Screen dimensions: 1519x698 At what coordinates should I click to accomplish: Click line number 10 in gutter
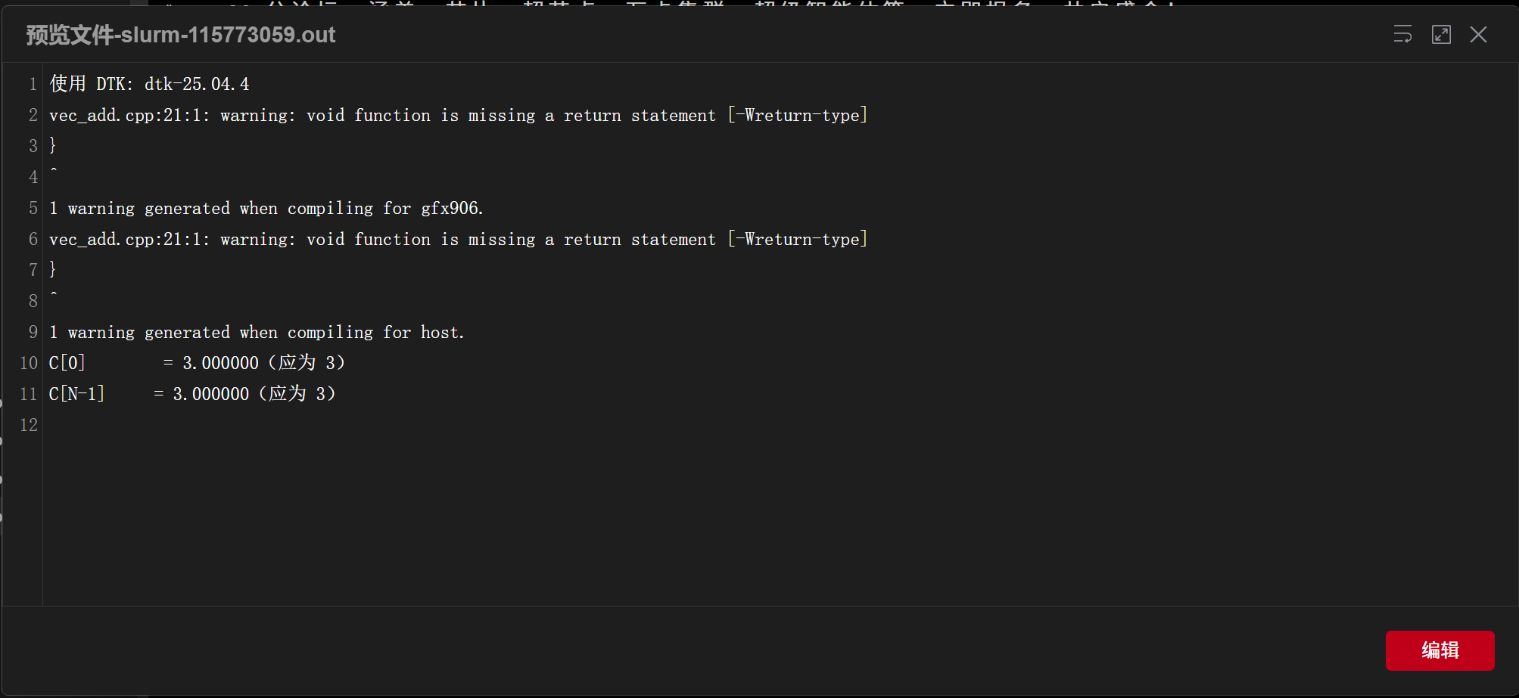(x=29, y=363)
